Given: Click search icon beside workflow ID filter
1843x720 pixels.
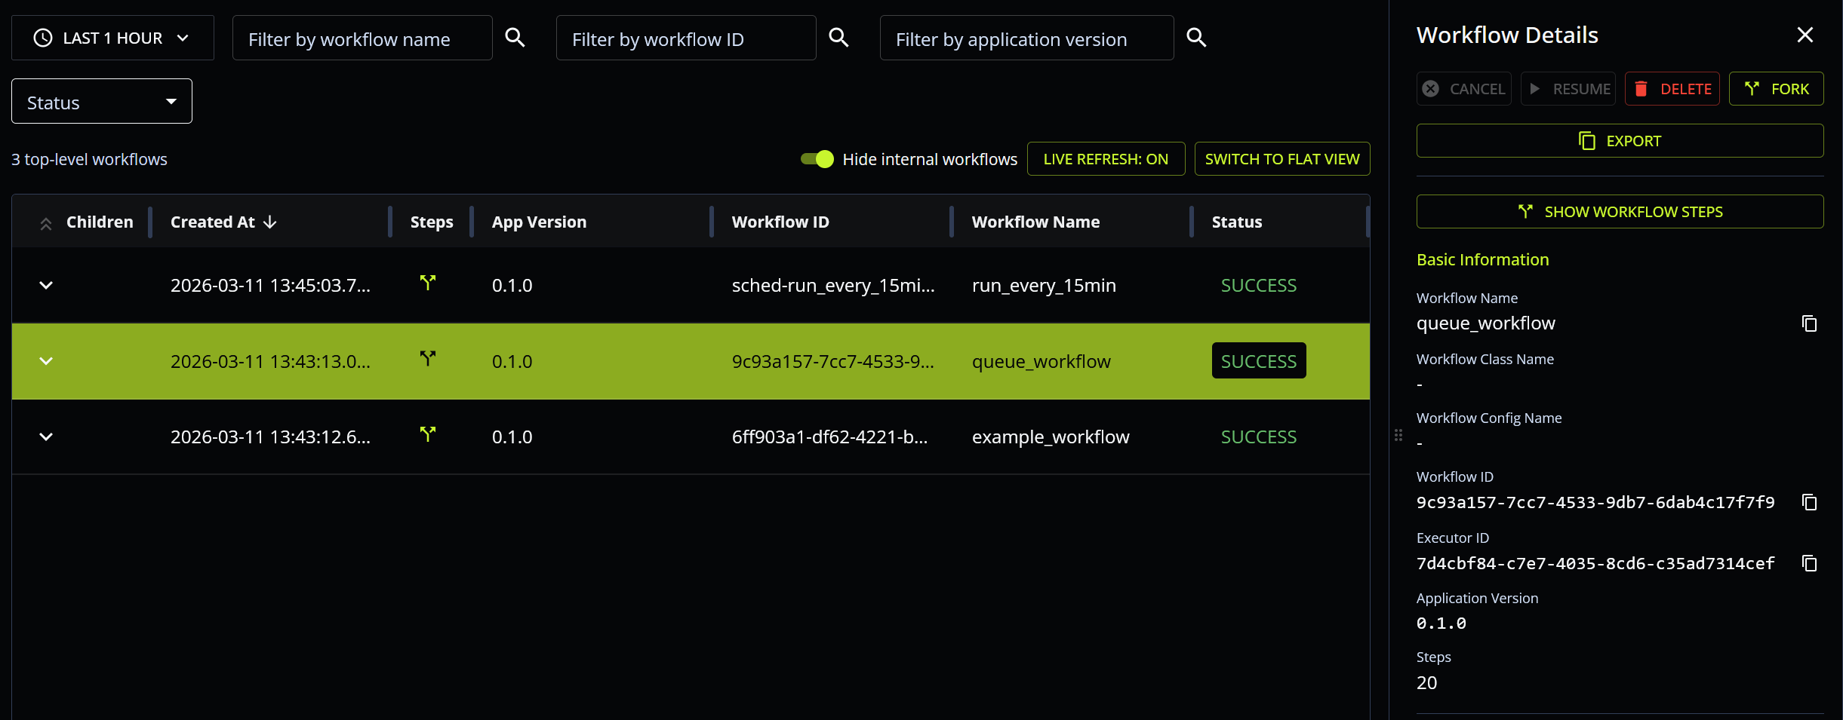Looking at the screenshot, I should click(x=838, y=38).
